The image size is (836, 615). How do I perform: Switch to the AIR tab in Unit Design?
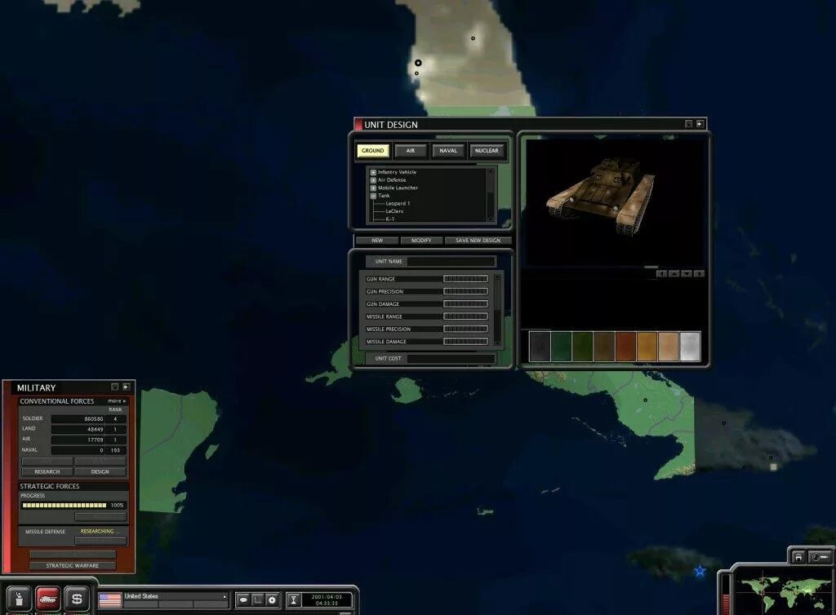tap(411, 151)
